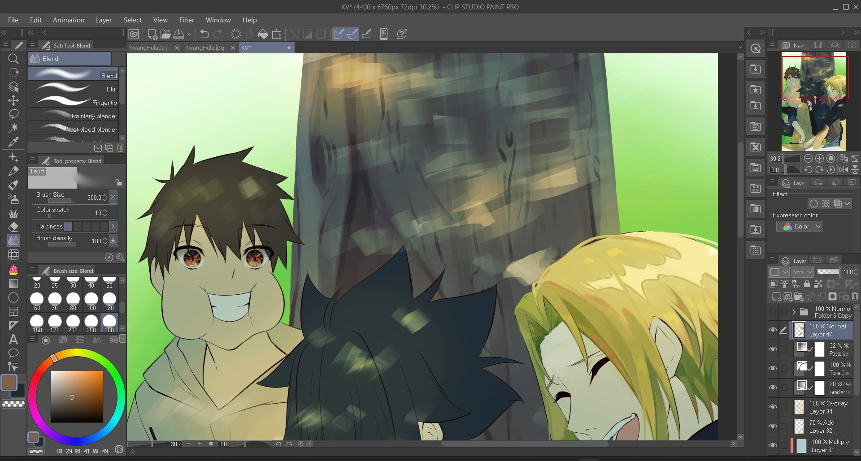Click the Open file folder icon

click(x=165, y=34)
